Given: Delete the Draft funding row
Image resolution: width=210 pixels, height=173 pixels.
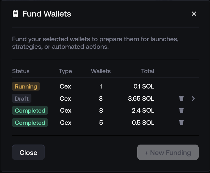Looking at the screenshot, I should (181, 98).
